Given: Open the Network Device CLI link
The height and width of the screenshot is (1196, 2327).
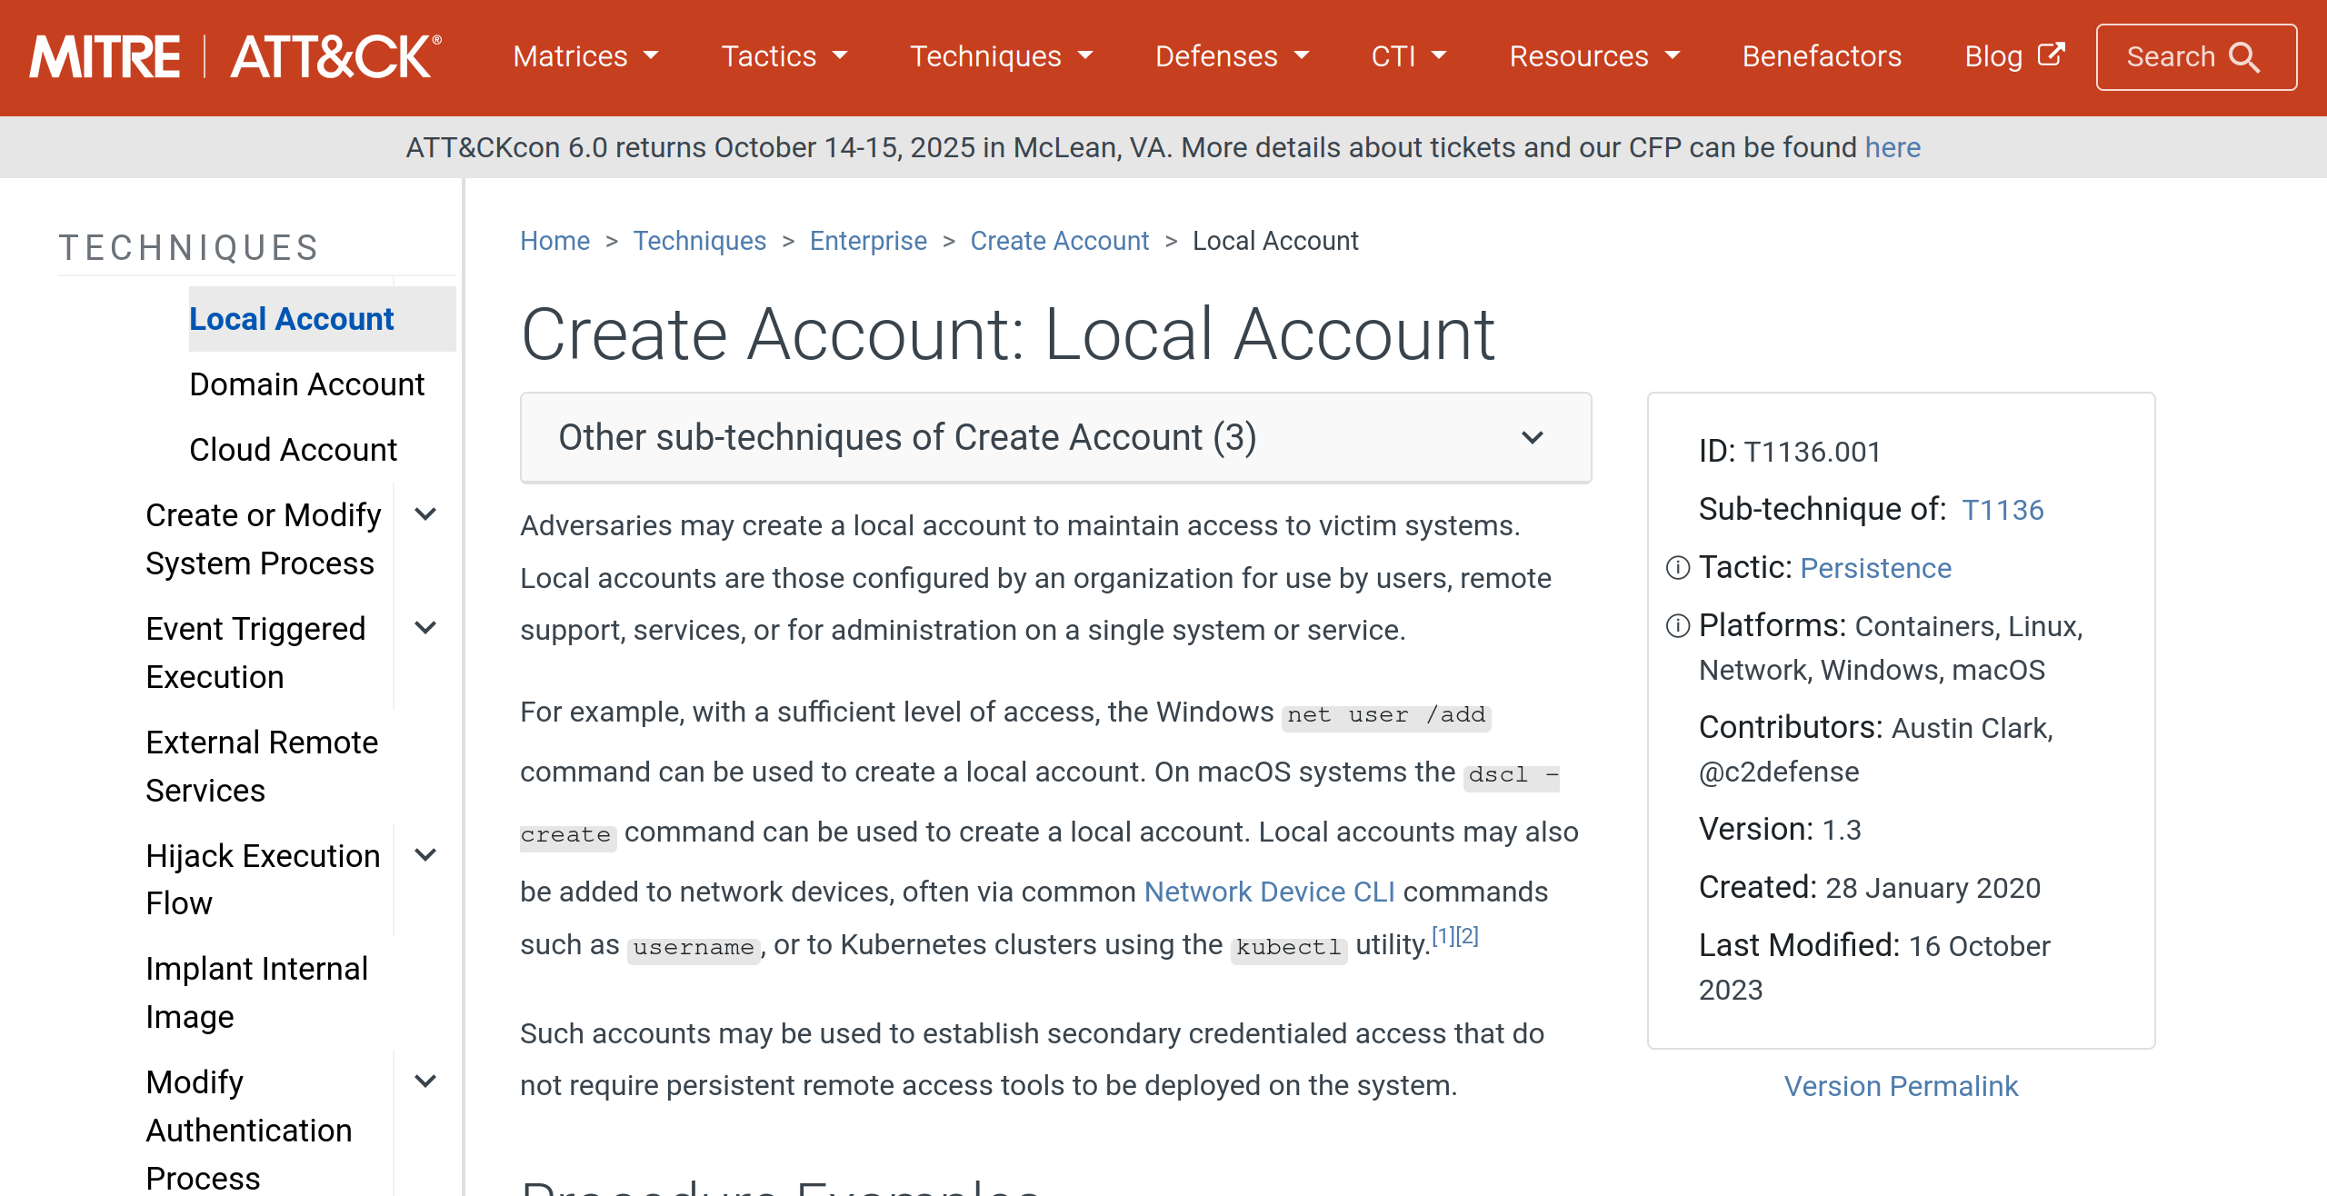Looking at the screenshot, I should tap(1269, 892).
